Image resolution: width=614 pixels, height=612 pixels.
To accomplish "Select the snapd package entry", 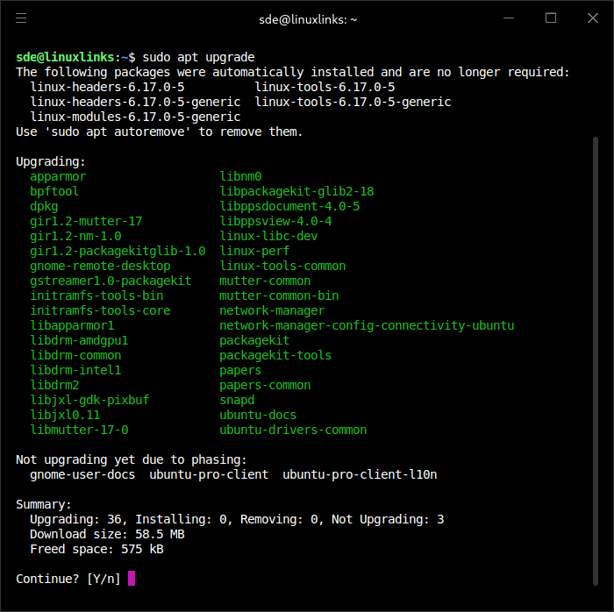I will pos(237,400).
